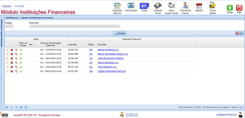Click código link 104
The width and height of the screenshot is (245, 118).
pyautogui.click(x=91, y=59)
